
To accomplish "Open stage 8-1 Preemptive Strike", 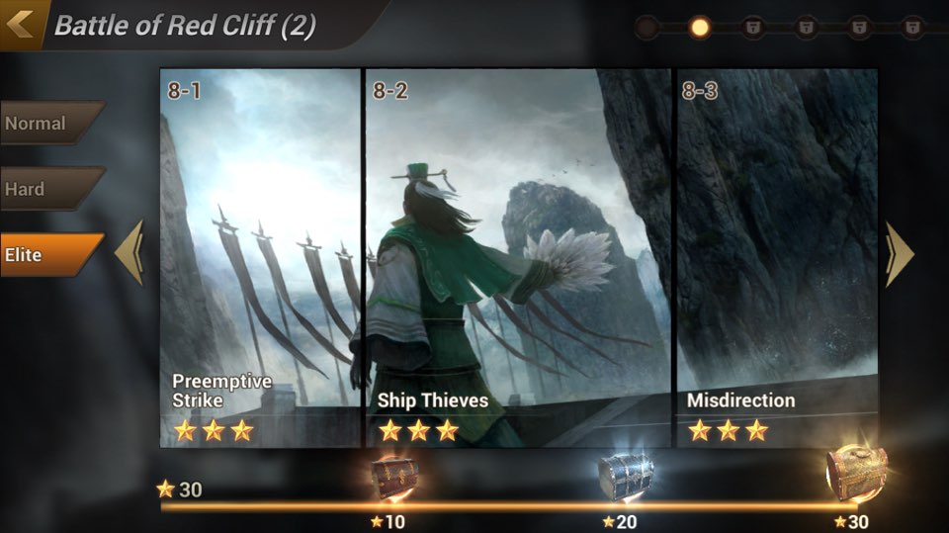I will 260,258.
